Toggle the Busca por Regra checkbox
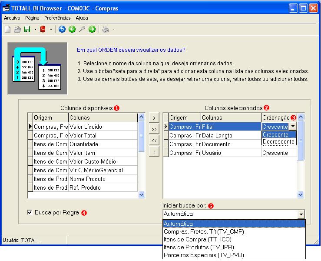 click(x=30, y=212)
